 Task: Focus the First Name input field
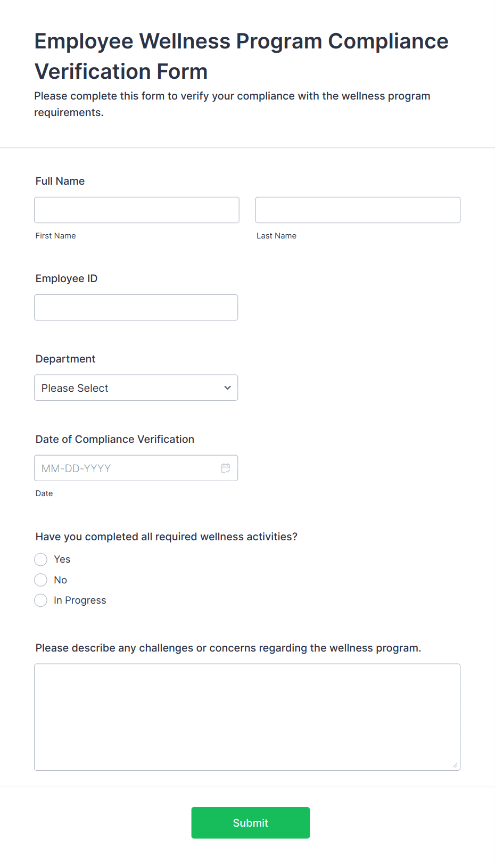tap(137, 210)
